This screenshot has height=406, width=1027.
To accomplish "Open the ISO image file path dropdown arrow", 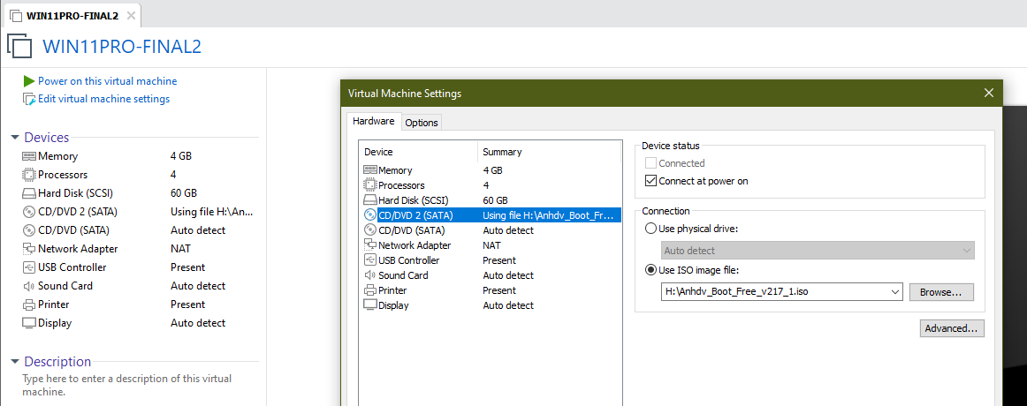I will tap(895, 291).
